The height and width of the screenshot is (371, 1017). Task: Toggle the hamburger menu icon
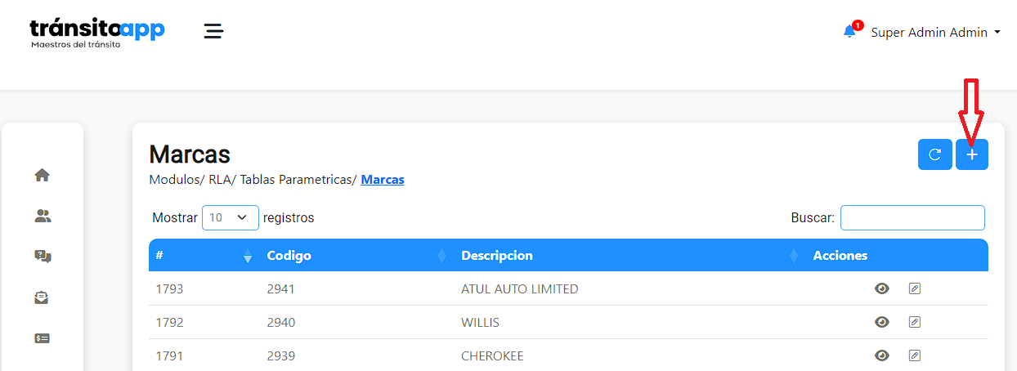213,32
